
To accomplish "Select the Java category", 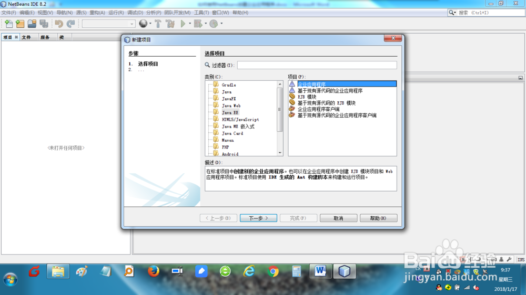I will click(226, 92).
